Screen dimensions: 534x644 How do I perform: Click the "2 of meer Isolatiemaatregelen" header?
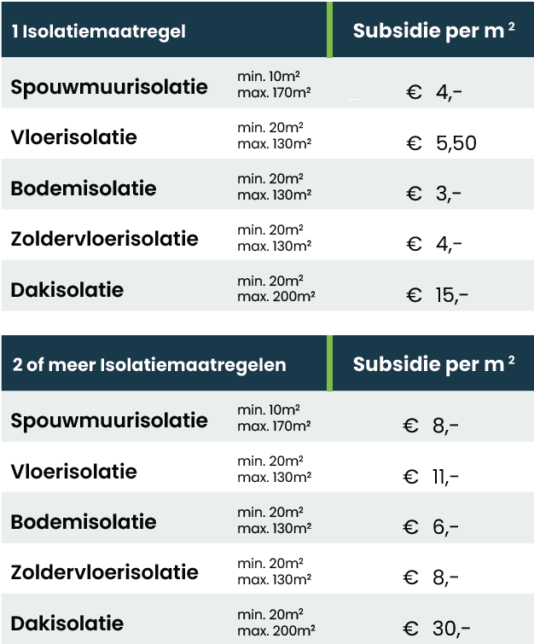[x=149, y=365]
